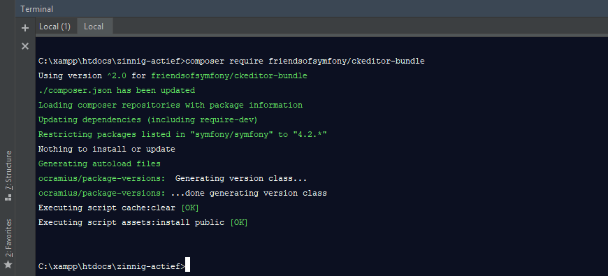This screenshot has width=608, height=276.
Task: Open the Favorites tool window
Action: (x=8, y=243)
